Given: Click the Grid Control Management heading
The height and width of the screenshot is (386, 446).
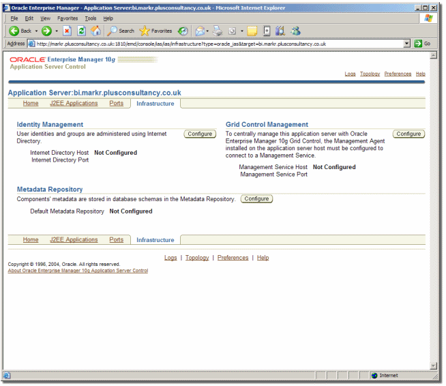Looking at the screenshot, I should tap(267, 125).
